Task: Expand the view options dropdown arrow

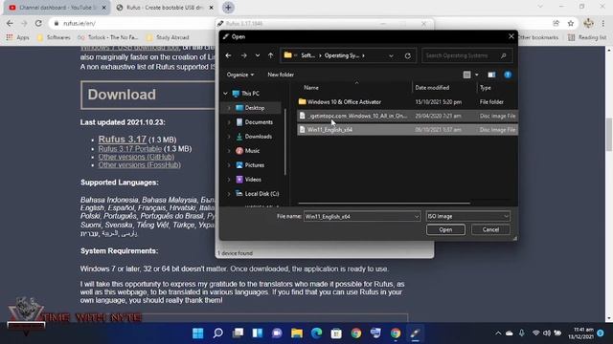Action: click(477, 75)
